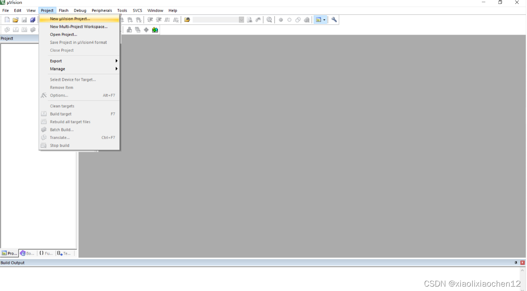Click the Rebuild toolbar icon

[24, 29]
